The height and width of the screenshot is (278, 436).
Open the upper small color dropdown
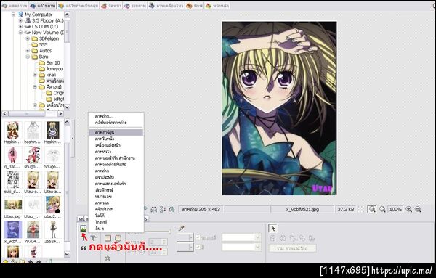185,237
